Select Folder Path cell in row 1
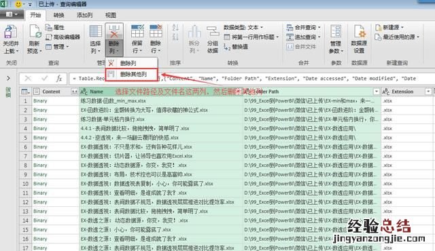Image resolution: width=435 pixels, height=251 pixels. 311,101
